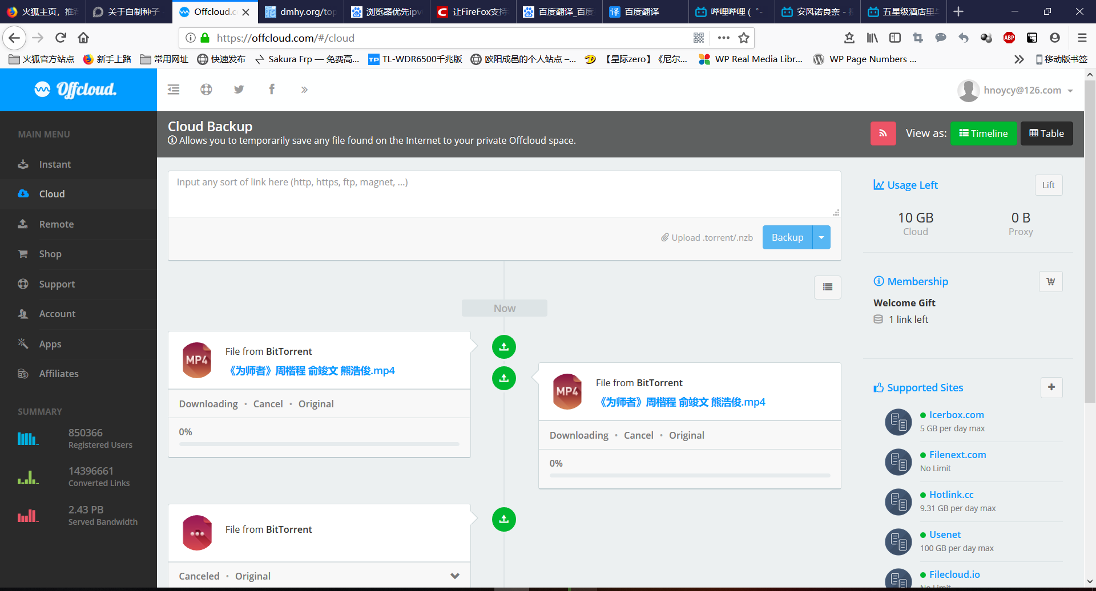Screen dimensions: 1096x591
Task: Collapse the sidebar with the menu icon
Action: click(x=174, y=90)
